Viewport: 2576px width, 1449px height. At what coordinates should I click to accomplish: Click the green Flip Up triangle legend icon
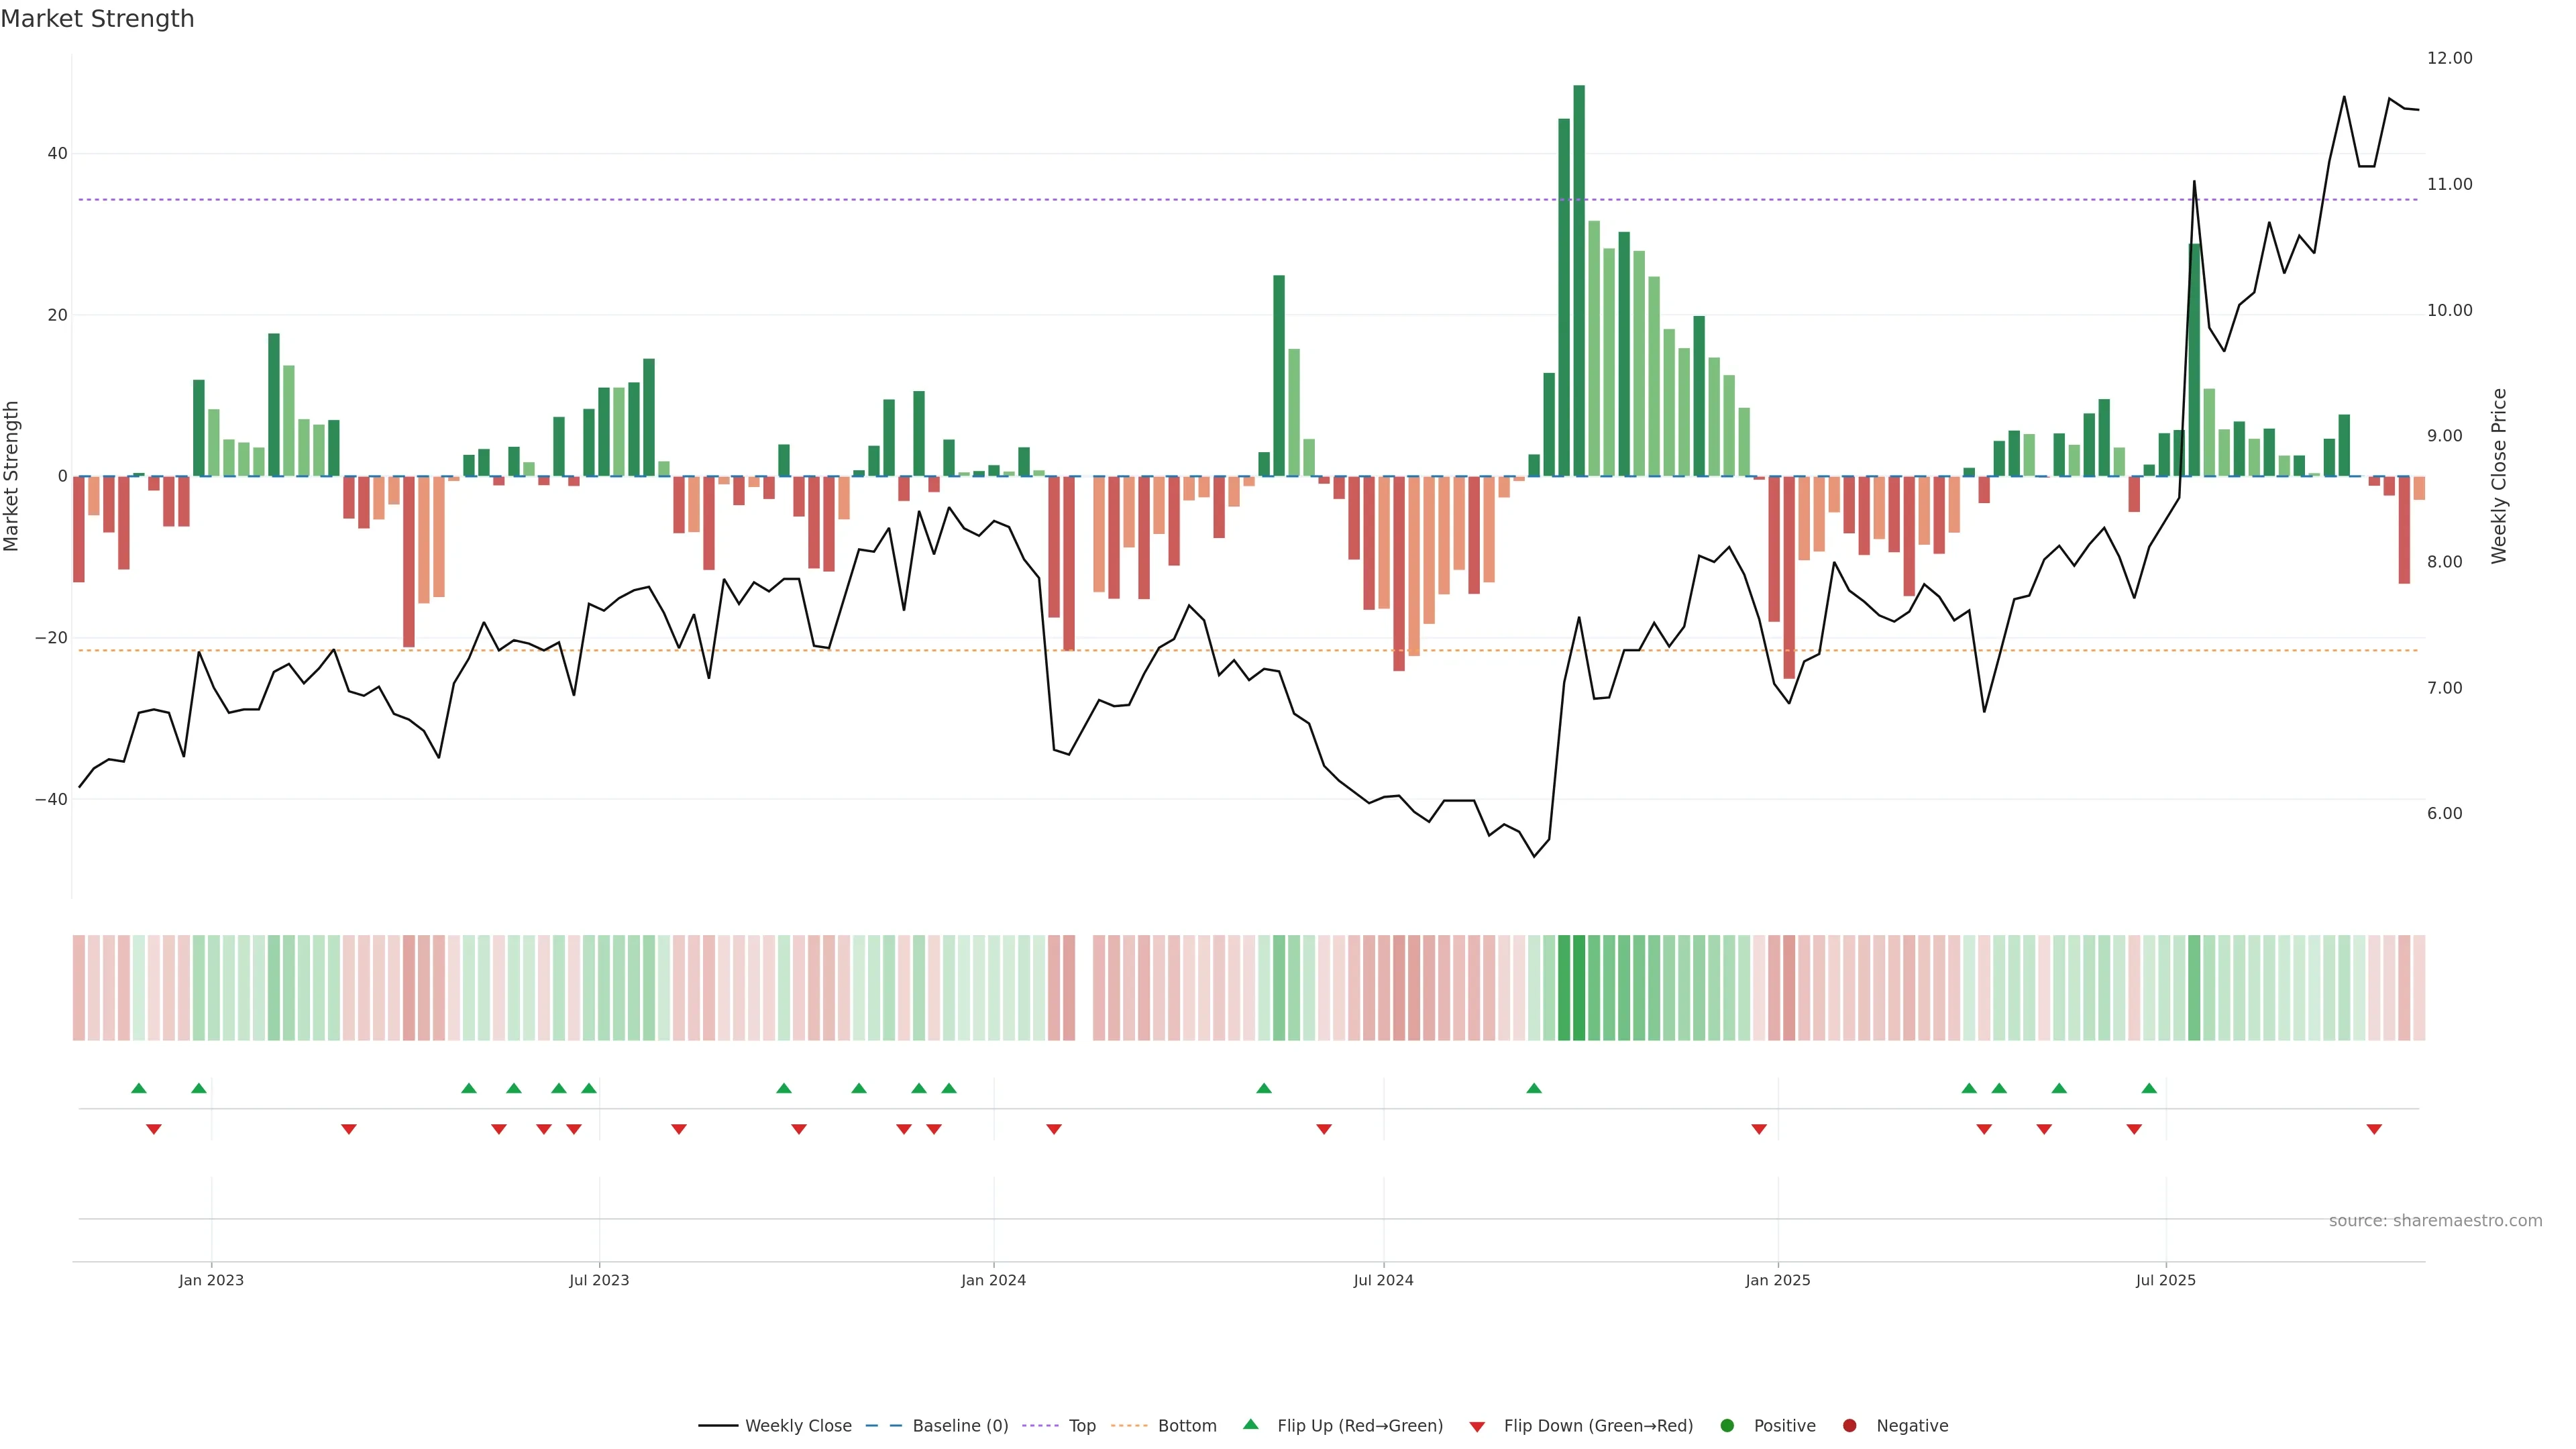click(x=1250, y=1424)
